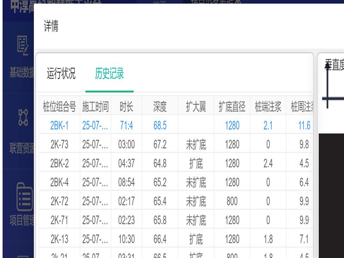
Task: Click the 联营资源 network icon in sidebar
Action: (22, 117)
